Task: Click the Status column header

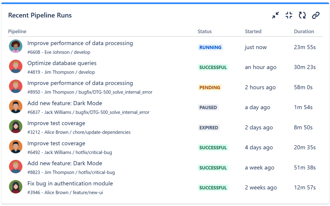Action: click(205, 31)
